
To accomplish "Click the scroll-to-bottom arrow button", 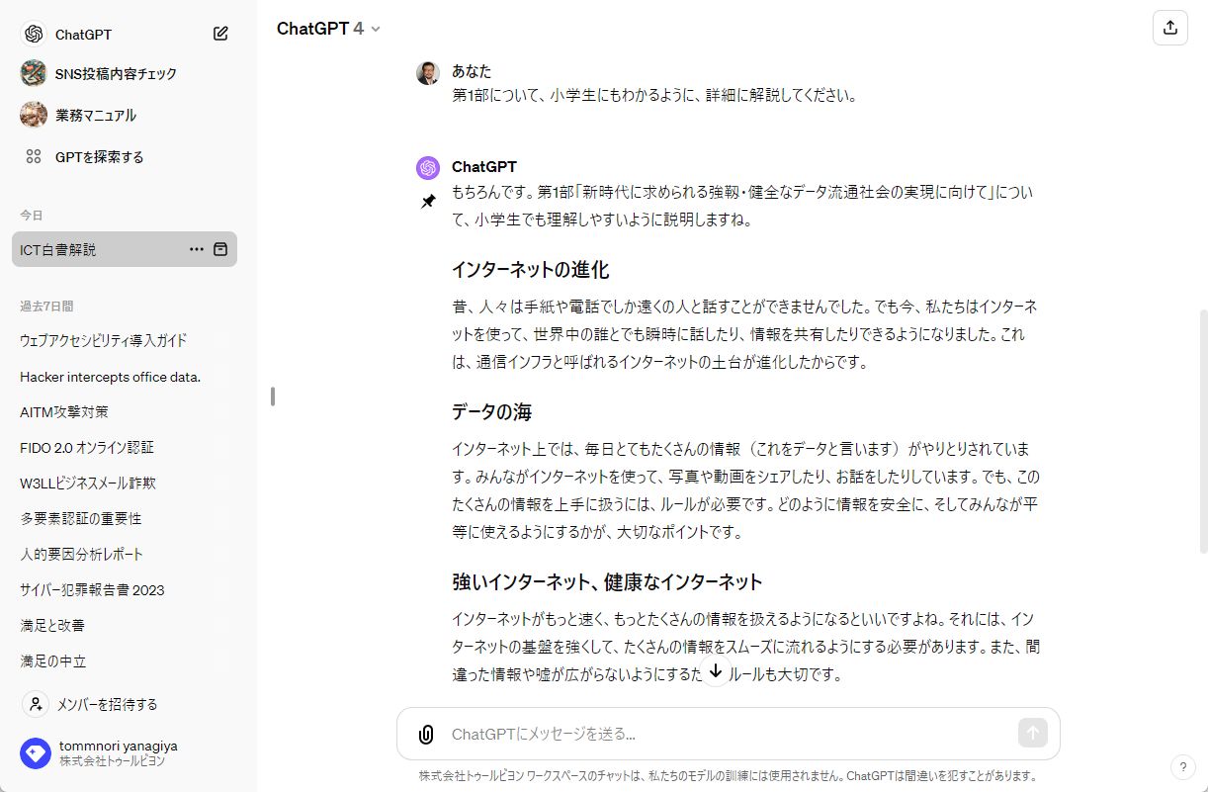I will [x=716, y=670].
